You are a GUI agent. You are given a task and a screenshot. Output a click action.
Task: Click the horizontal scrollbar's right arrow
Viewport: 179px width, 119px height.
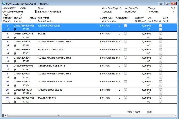tap(175, 115)
